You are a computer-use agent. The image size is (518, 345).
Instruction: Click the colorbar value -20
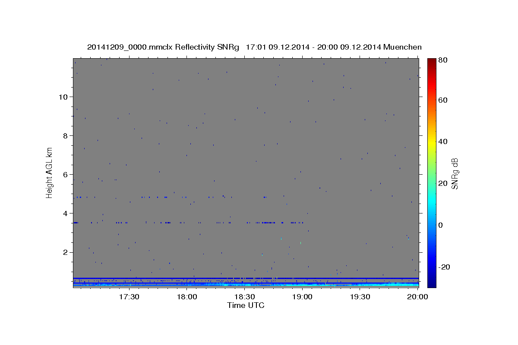[444, 267]
